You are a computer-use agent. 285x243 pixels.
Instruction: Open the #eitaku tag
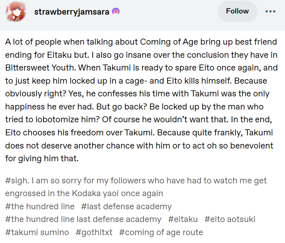tap(183, 219)
